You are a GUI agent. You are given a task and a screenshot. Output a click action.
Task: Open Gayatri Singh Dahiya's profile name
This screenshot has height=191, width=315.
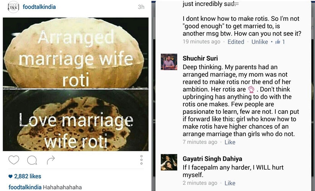point(212,159)
